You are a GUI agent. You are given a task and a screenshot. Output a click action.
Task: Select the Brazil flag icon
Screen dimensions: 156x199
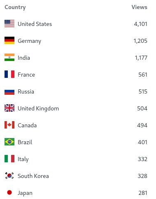(9, 142)
